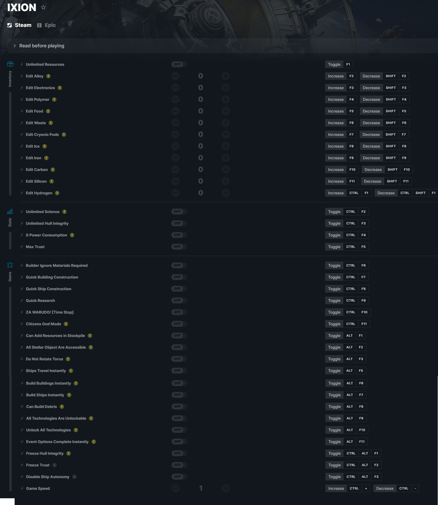Toggle Build Buildings Instantly on
This screenshot has height=505, width=438.
180,383
